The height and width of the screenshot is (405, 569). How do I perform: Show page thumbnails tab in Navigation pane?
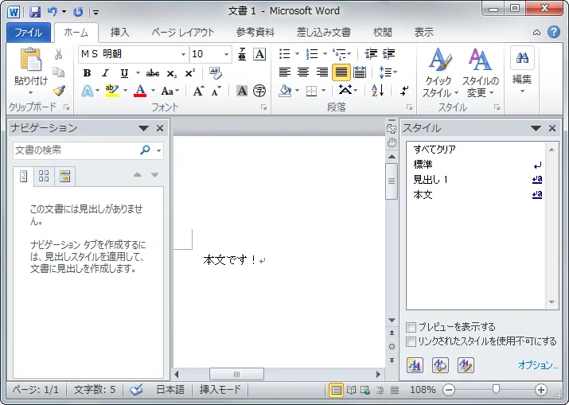[44, 176]
